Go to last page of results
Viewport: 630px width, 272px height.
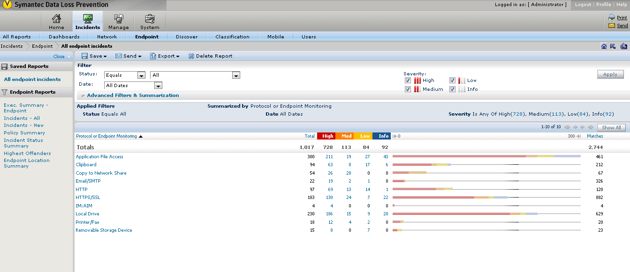point(591,127)
